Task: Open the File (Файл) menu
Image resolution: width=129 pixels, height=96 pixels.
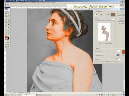Action: coord(8,3)
